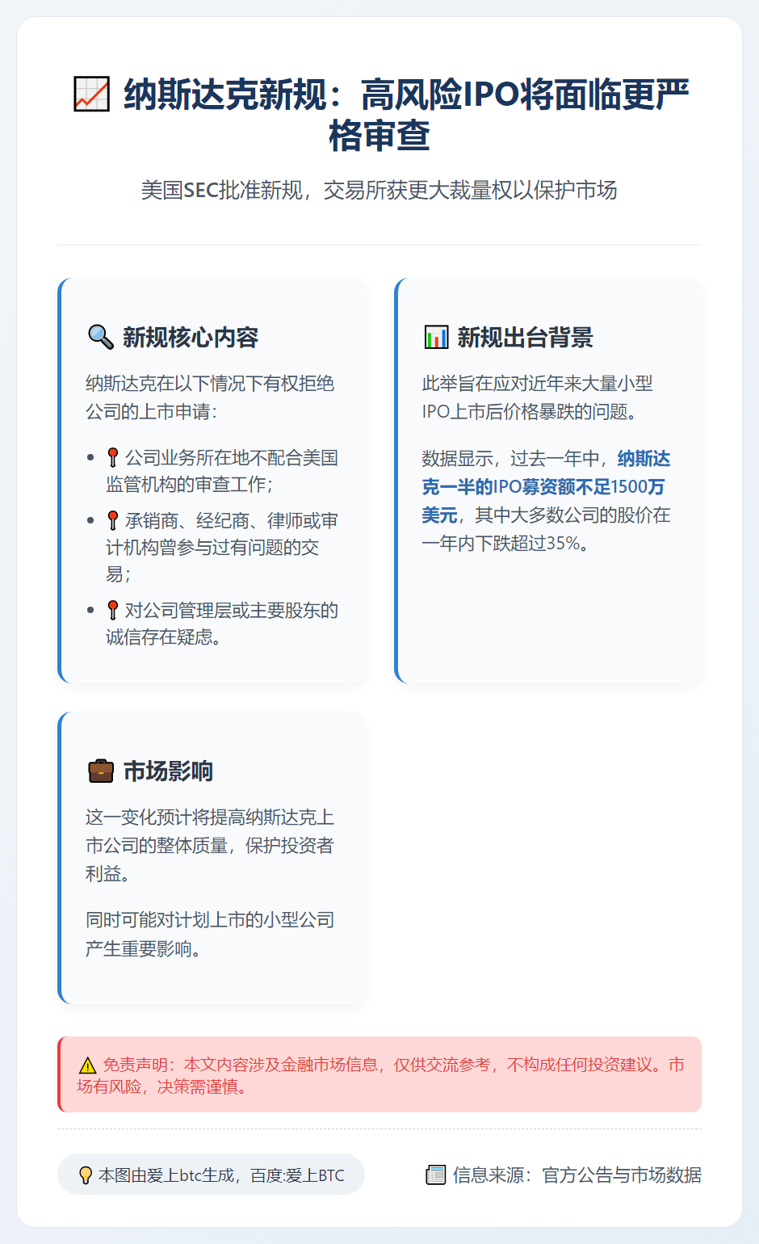Click the warning triangle icon in disclaimer

click(87, 1065)
